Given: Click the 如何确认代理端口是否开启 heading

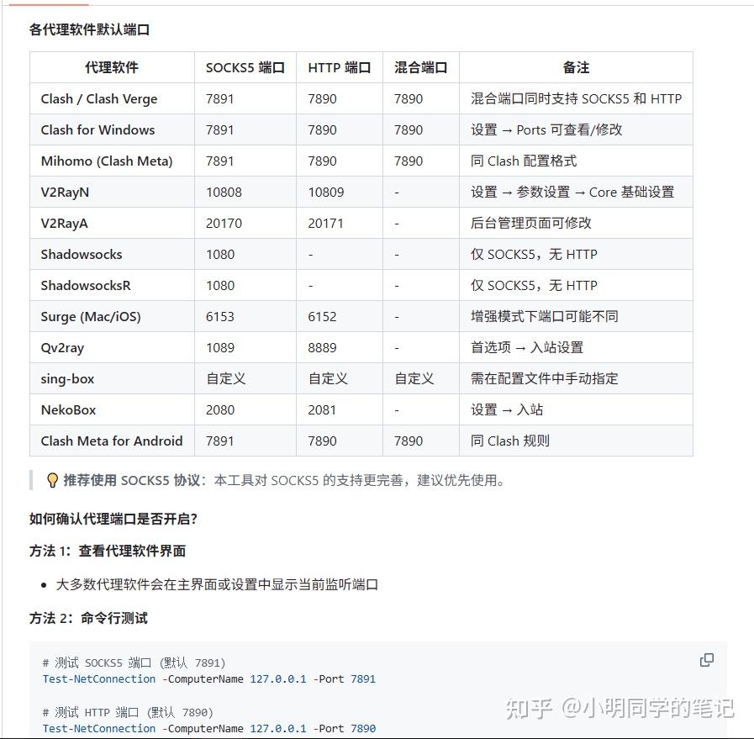Looking at the screenshot, I should (x=113, y=519).
